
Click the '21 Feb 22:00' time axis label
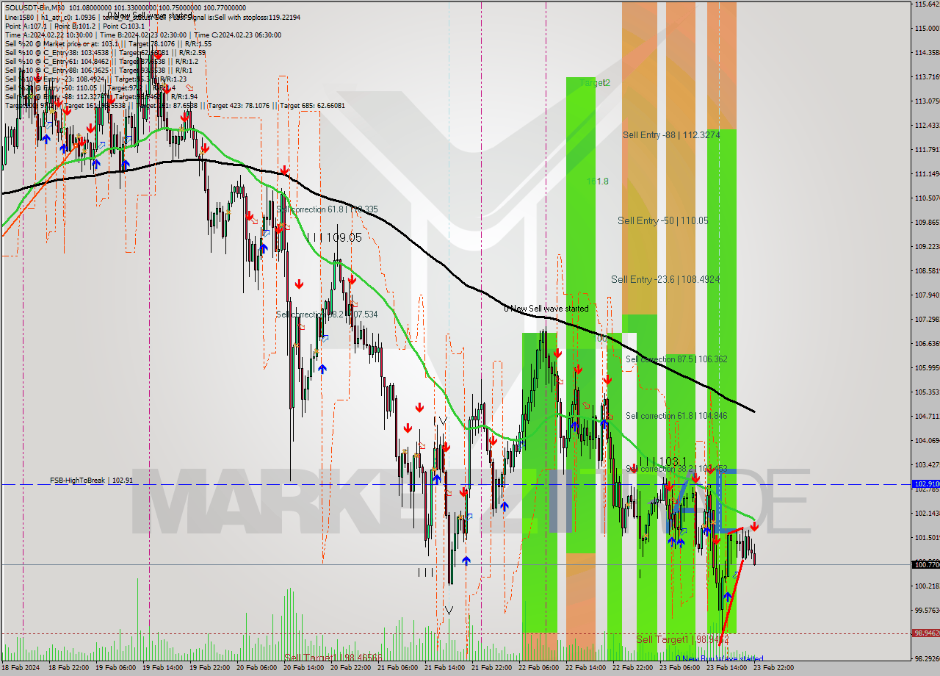[x=493, y=668]
